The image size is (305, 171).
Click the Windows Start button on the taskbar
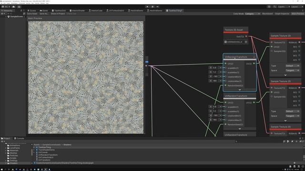click(x=1, y=170)
